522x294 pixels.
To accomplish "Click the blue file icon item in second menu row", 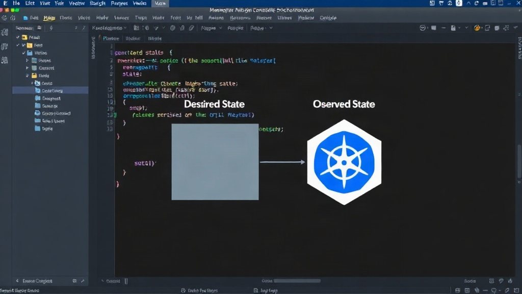I will click(31, 18).
